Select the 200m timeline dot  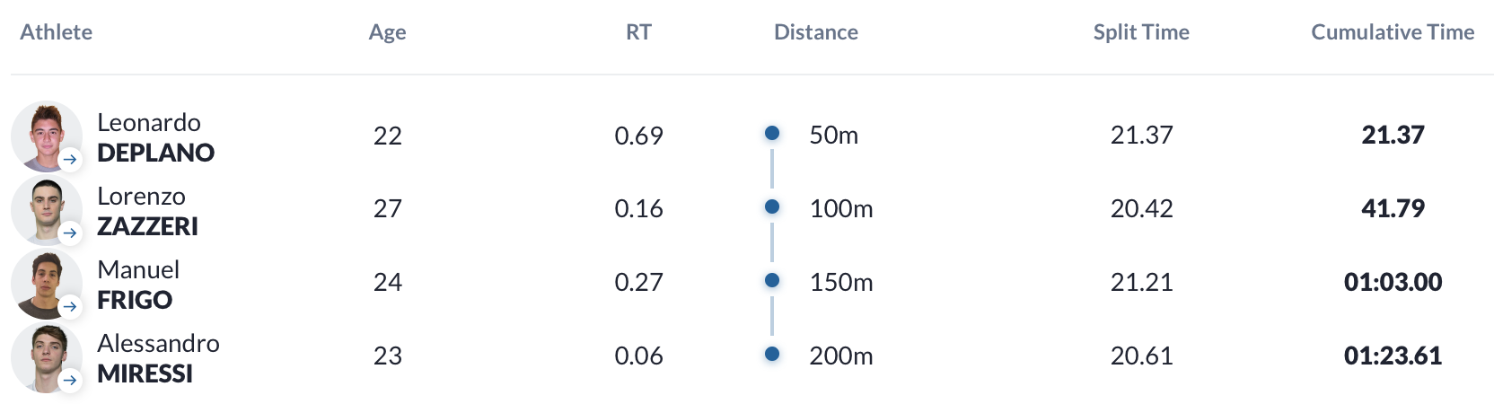tap(771, 354)
